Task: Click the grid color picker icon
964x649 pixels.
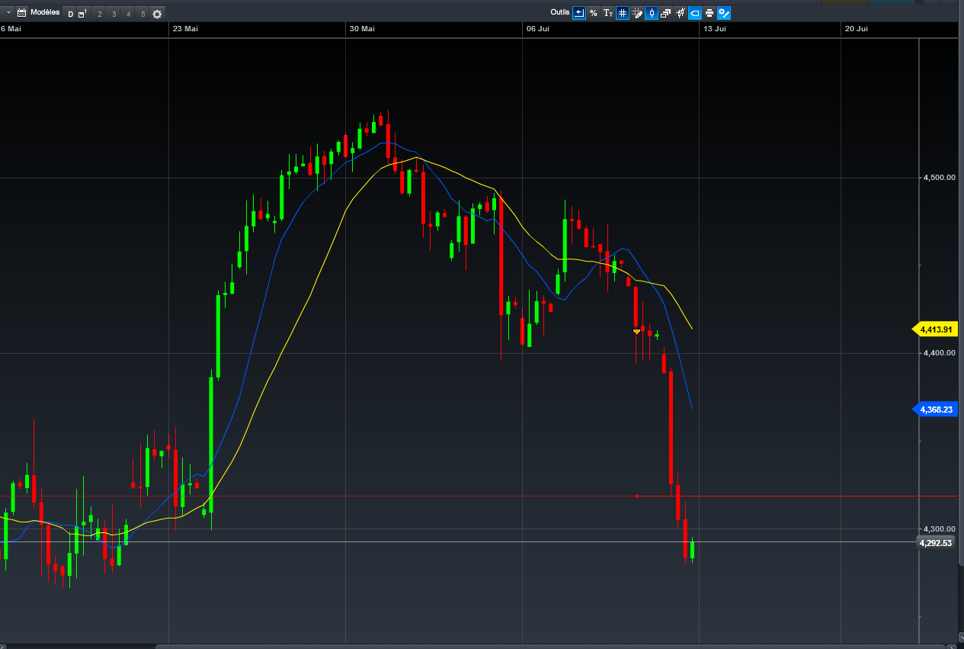Action: click(637, 13)
